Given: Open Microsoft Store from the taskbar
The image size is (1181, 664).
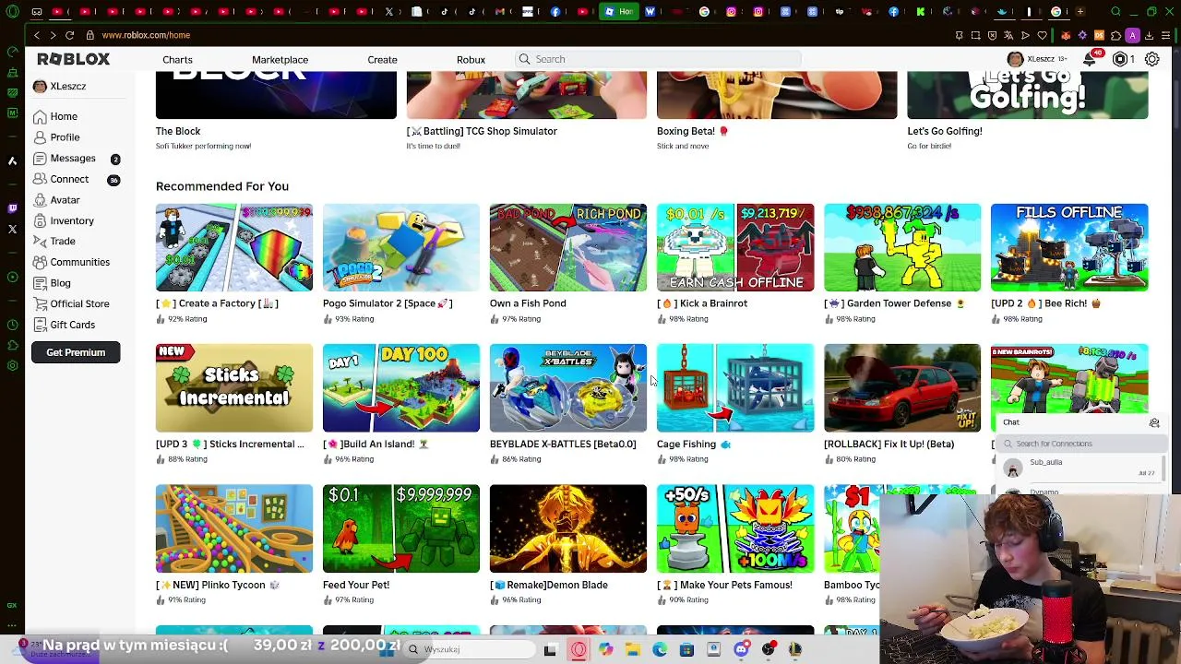Looking at the screenshot, I should pyautogui.click(x=686, y=649).
